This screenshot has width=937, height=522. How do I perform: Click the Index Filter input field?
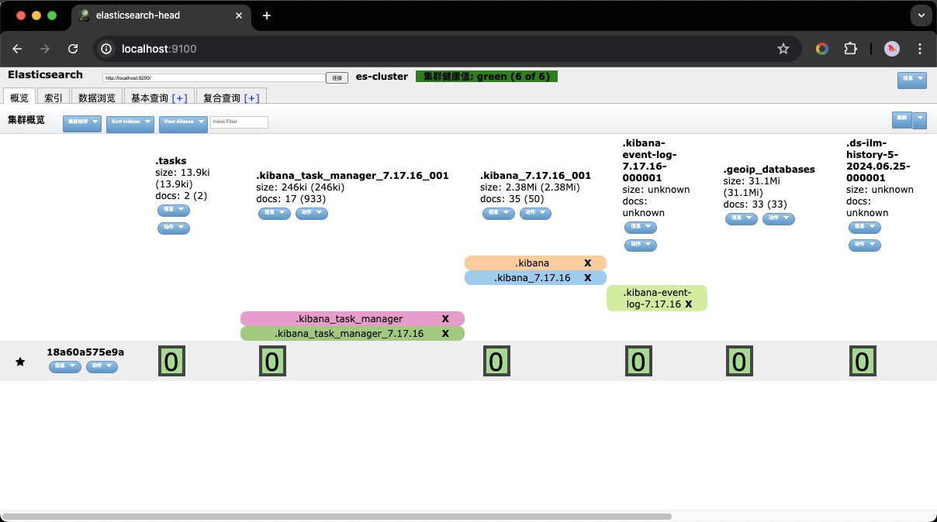click(x=239, y=122)
